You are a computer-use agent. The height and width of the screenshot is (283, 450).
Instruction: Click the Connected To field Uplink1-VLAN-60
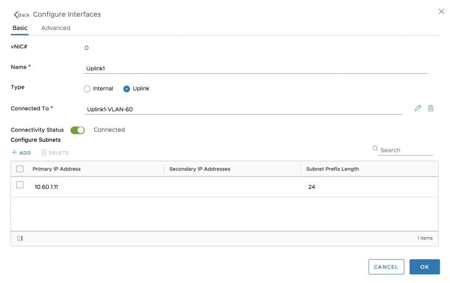tap(243, 109)
